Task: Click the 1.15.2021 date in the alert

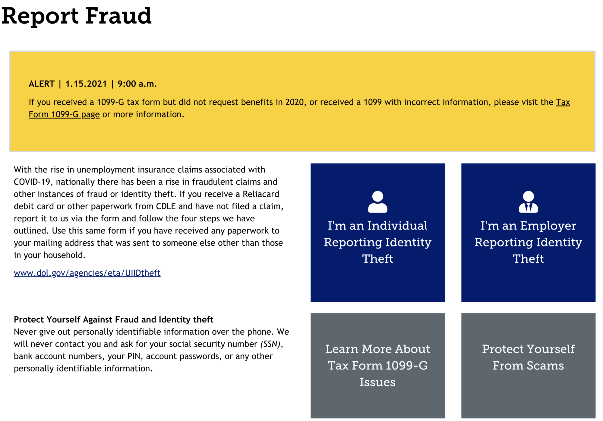Action: click(86, 84)
